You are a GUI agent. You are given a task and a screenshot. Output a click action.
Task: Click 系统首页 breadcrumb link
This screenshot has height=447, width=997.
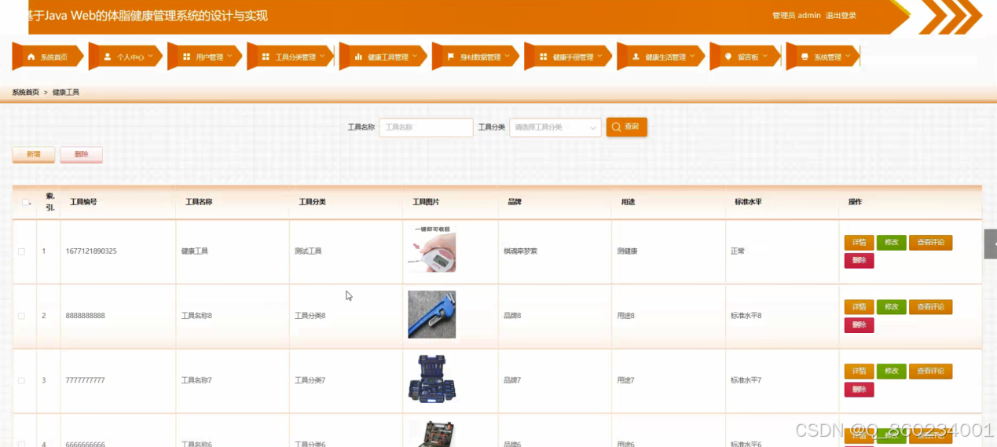25,93
